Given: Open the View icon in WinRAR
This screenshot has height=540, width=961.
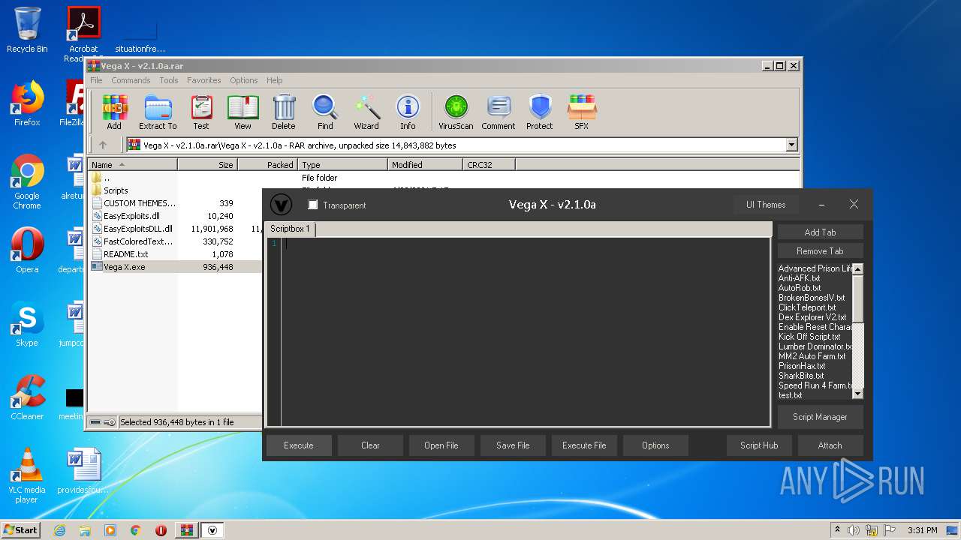Looking at the screenshot, I should [243, 112].
